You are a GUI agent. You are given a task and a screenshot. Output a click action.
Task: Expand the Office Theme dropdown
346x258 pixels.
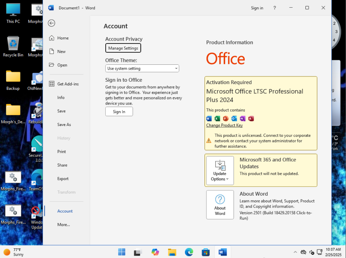pos(142,68)
